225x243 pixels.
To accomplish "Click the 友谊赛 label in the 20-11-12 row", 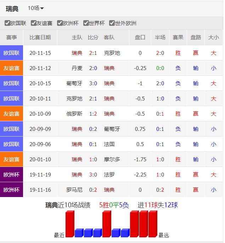I will 12,68.
